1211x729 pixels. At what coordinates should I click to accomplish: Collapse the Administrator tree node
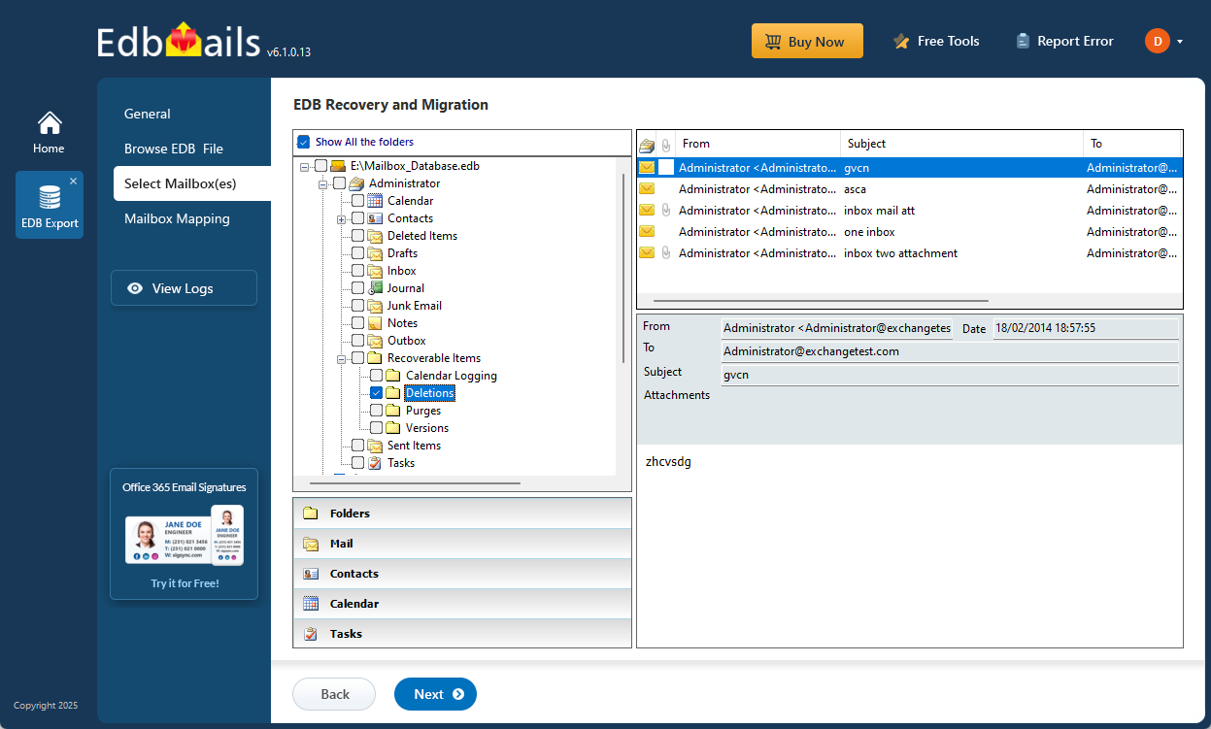323,183
